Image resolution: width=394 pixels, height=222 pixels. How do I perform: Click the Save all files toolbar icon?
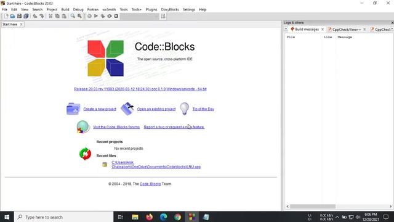point(26,16)
